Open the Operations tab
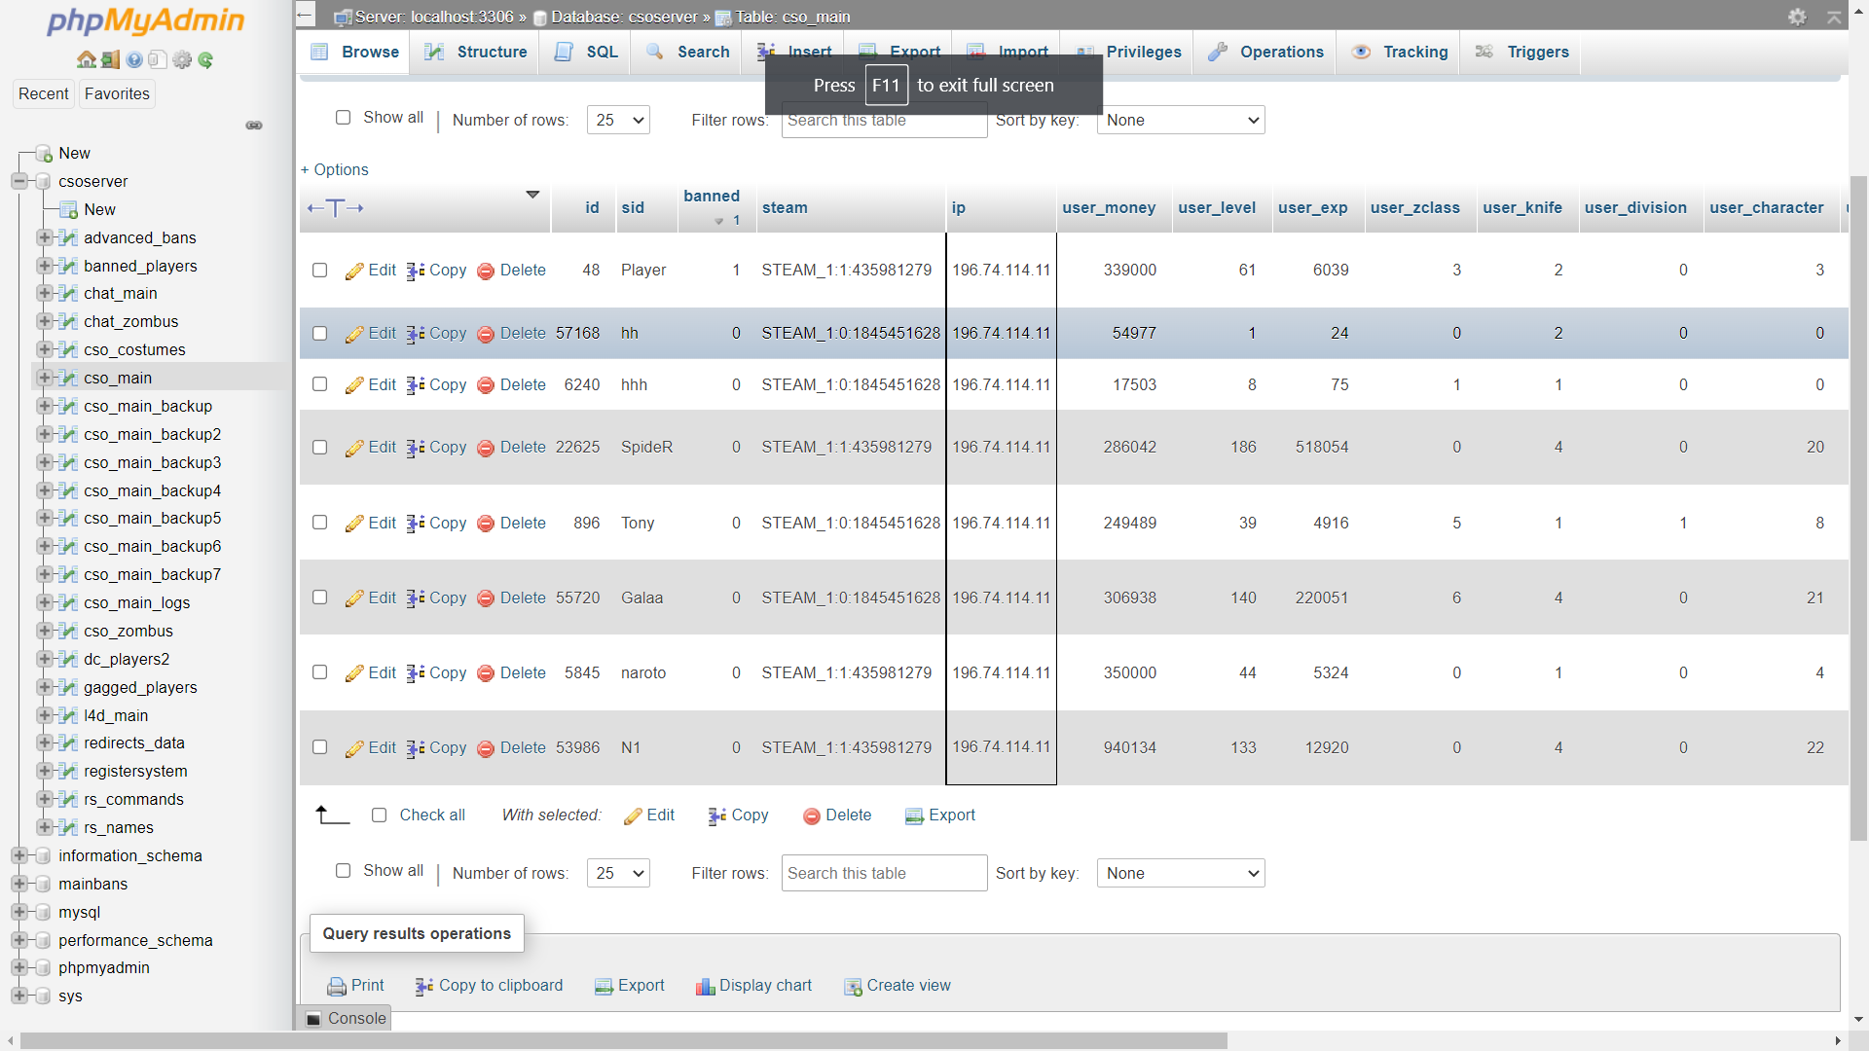This screenshot has width=1869, height=1051. click(x=1266, y=53)
